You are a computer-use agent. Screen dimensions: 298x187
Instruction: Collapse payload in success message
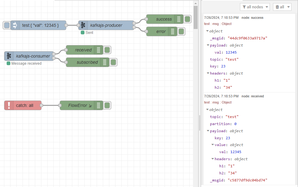pyautogui.click(x=208, y=45)
